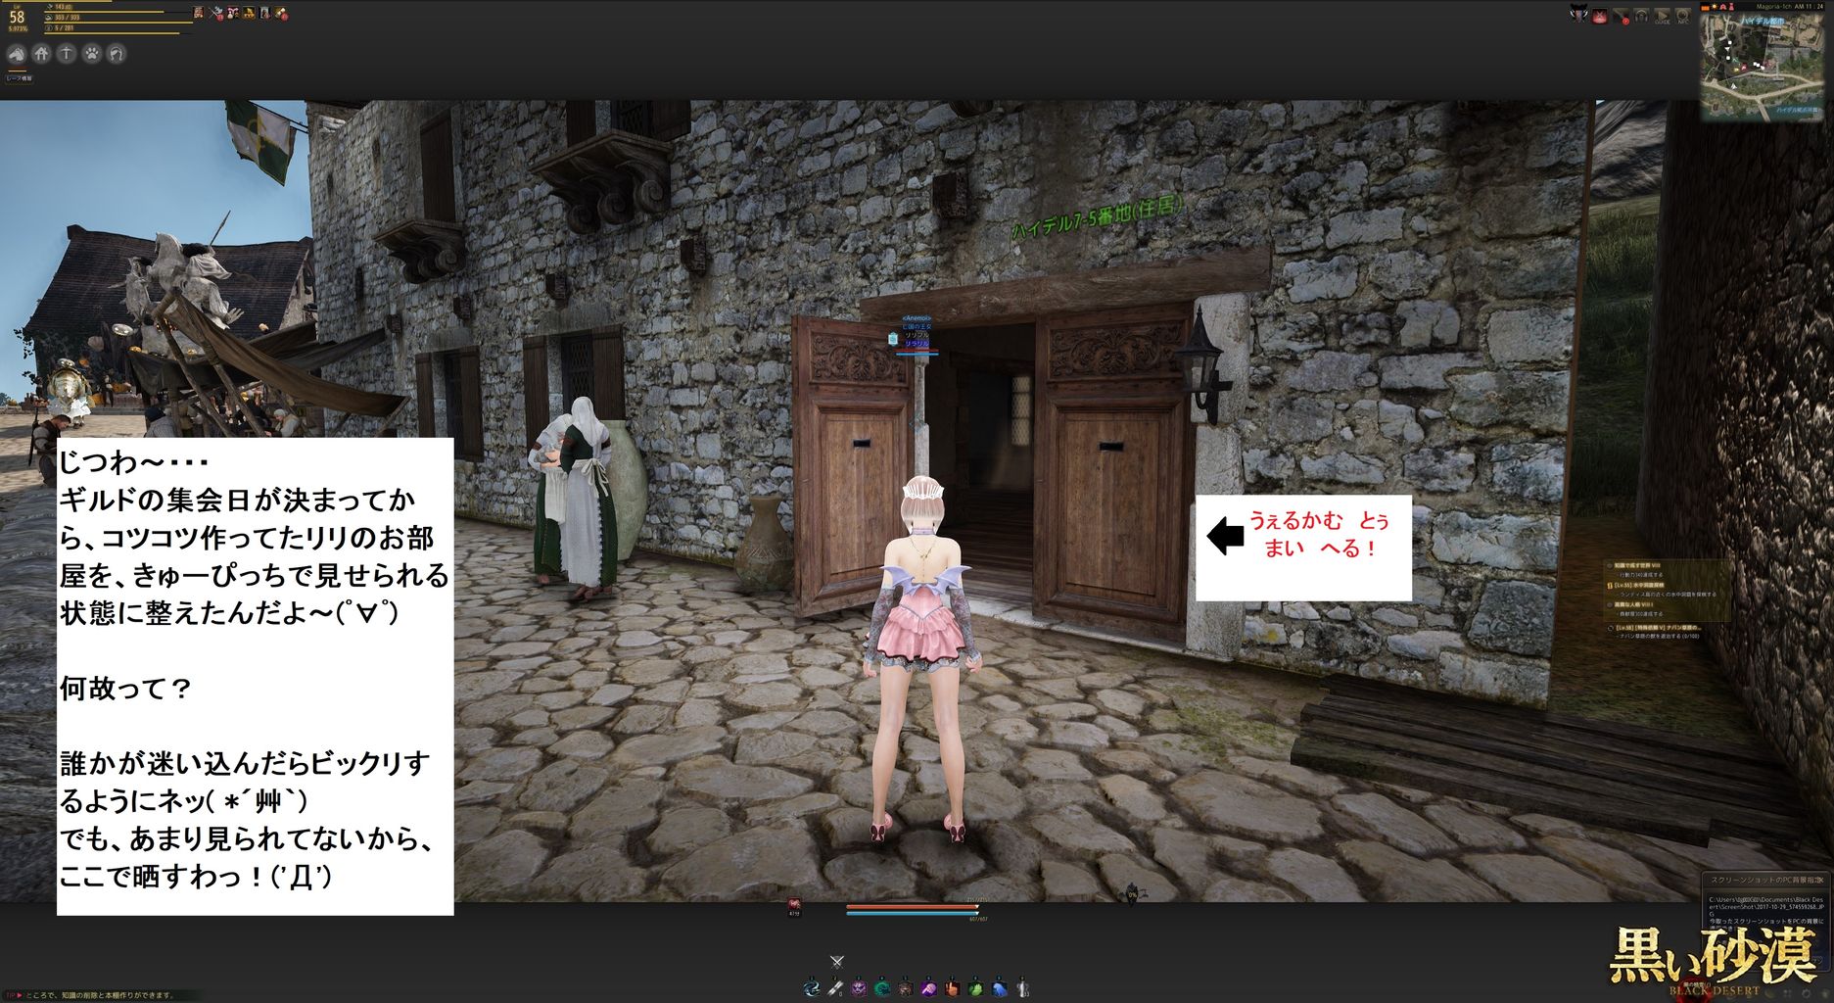
Task: Click the blue MP bar
Action: [x=913, y=914]
